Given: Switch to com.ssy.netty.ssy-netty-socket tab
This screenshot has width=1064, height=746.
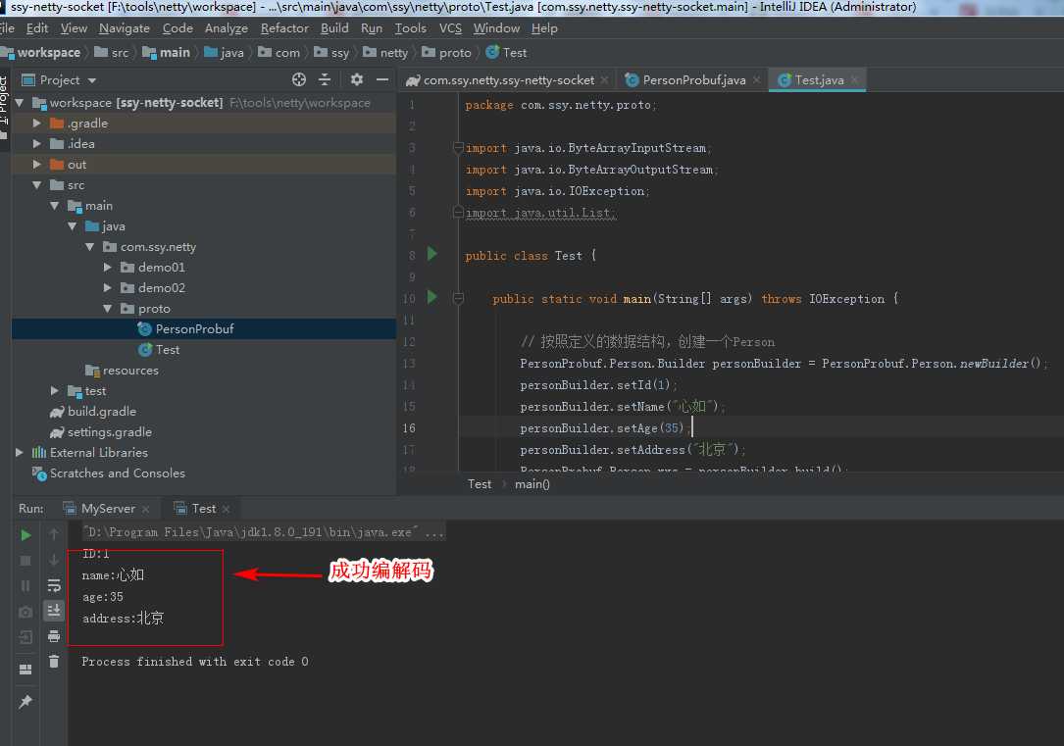Looking at the screenshot, I should pyautogui.click(x=508, y=80).
